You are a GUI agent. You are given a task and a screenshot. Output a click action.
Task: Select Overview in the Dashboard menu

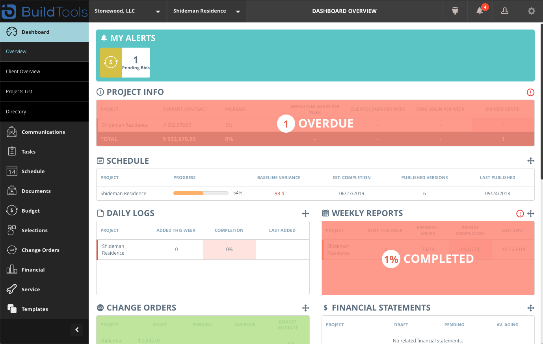[16, 51]
